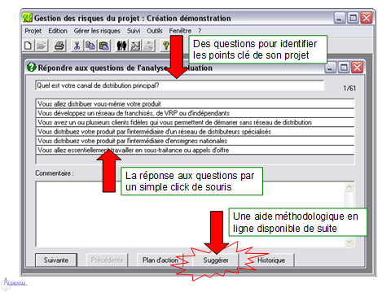The width and height of the screenshot is (391, 293).
Task: Click the Open folder toolbar icon
Action: pyautogui.click(x=42, y=46)
